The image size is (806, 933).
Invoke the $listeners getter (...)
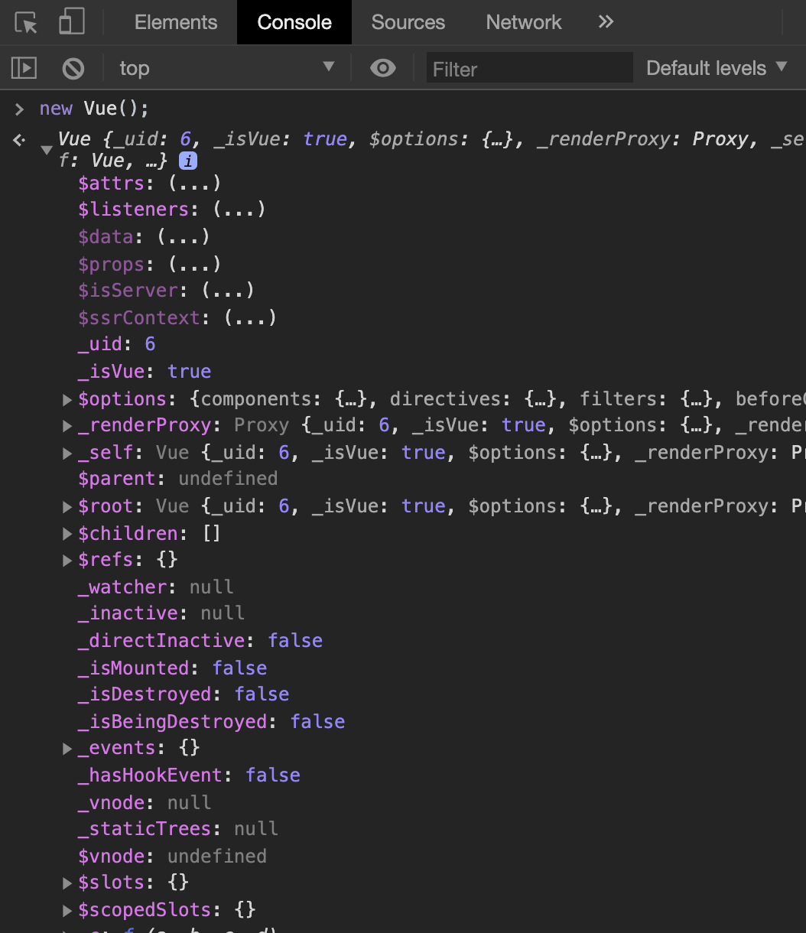[239, 210]
